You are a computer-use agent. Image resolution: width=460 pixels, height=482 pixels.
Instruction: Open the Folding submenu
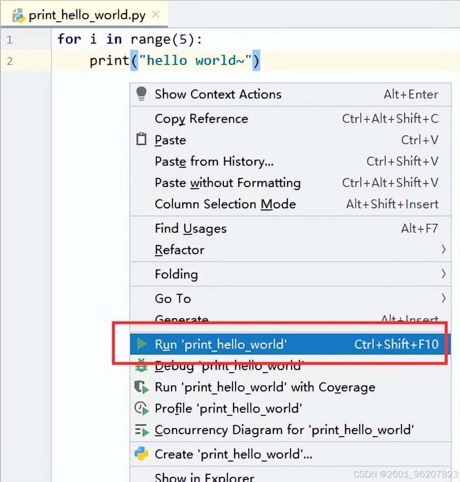pyautogui.click(x=291, y=274)
